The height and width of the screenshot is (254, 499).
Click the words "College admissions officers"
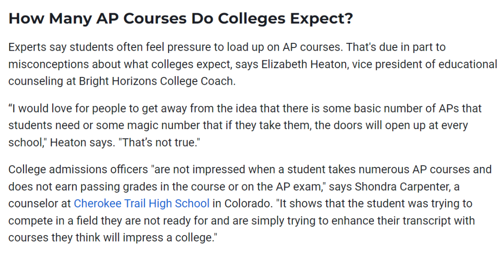[78, 169]
